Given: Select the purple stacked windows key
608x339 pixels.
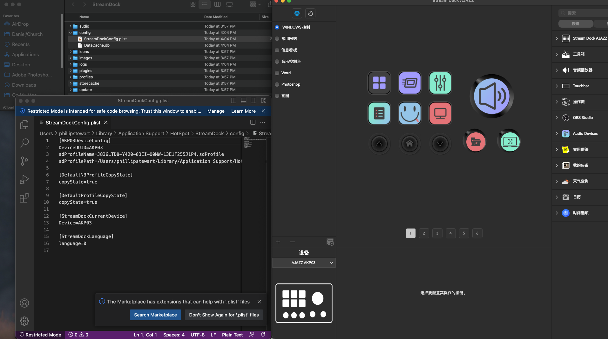Looking at the screenshot, I should pyautogui.click(x=410, y=83).
